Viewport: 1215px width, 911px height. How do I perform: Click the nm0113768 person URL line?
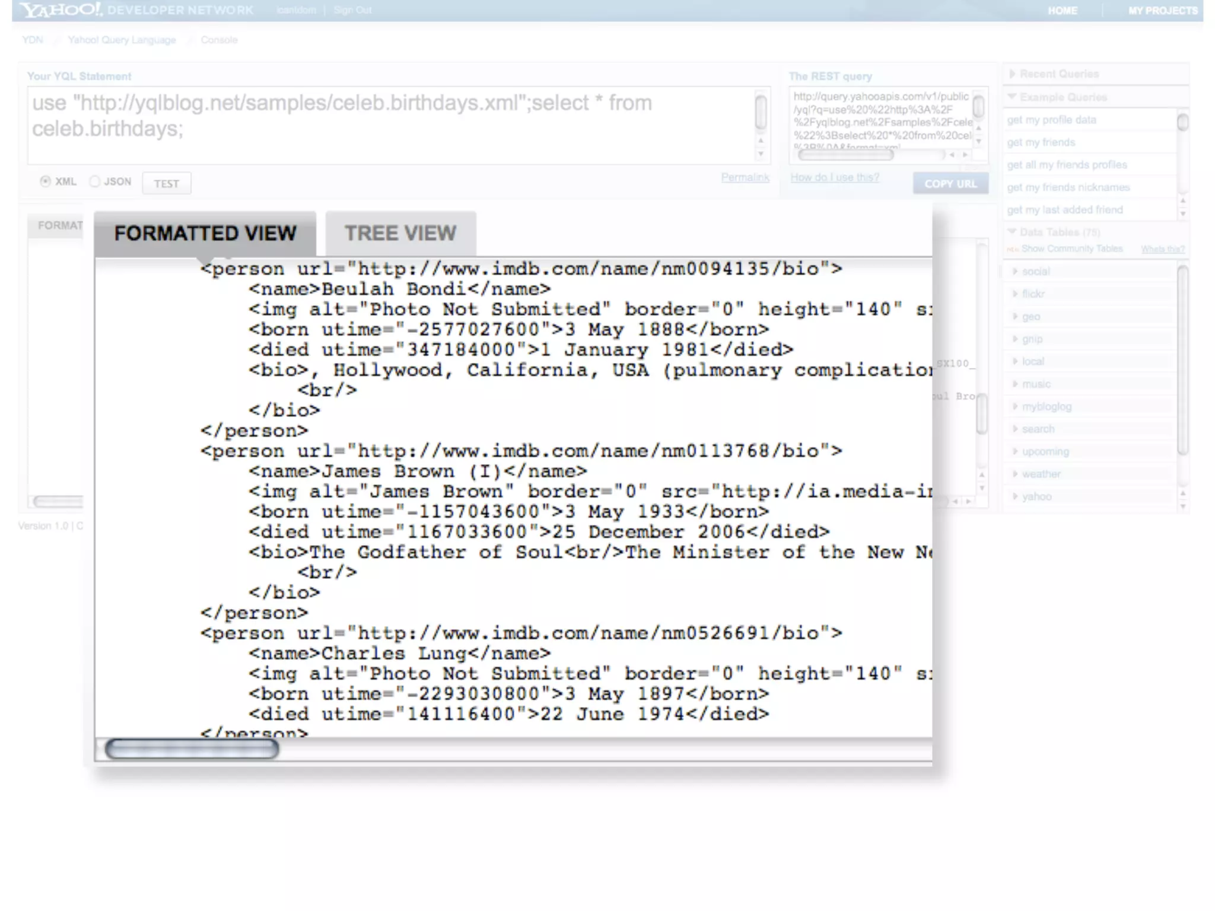[x=521, y=451]
